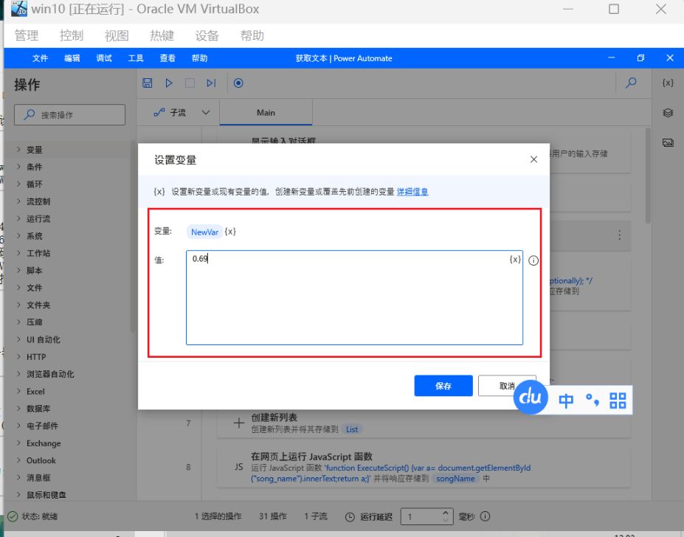Switch to the Main tab
The height and width of the screenshot is (537, 684).
[x=266, y=113]
